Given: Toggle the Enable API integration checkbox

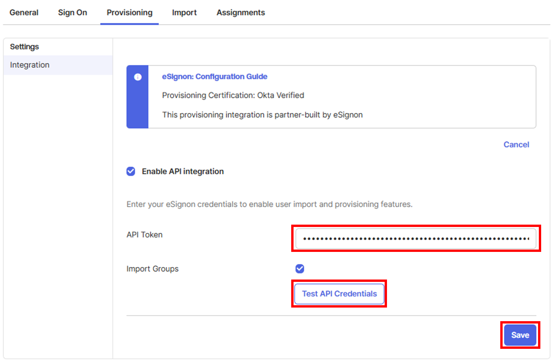Looking at the screenshot, I should (131, 171).
